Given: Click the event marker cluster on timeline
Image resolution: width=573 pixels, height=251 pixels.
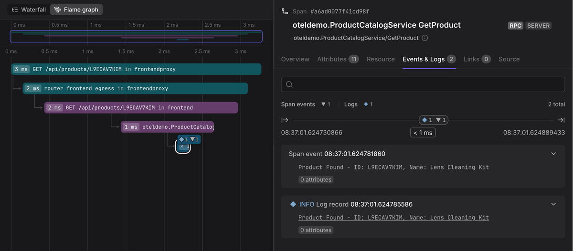Looking at the screenshot, I should click(434, 120).
